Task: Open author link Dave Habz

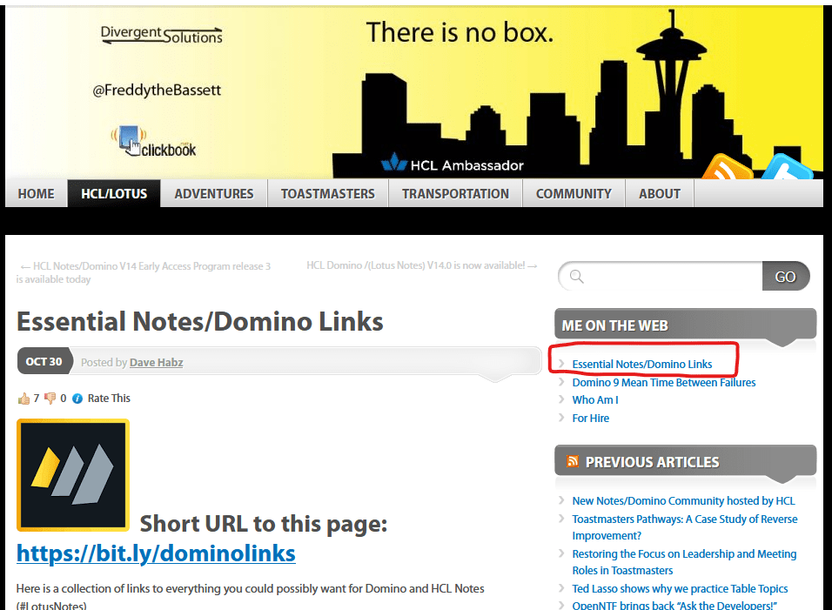Action: pos(157,362)
